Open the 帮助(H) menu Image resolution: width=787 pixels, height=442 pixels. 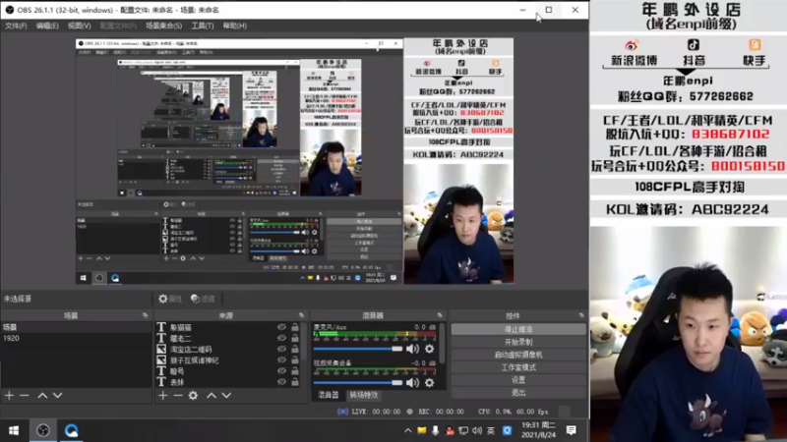tap(235, 26)
